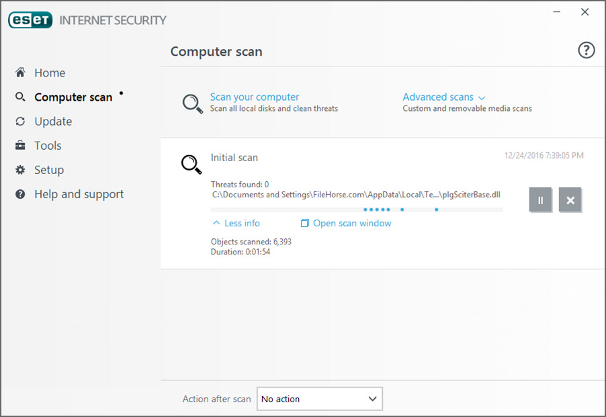606x417 pixels.
Task: Click Threats found: 0 text
Action: click(240, 185)
